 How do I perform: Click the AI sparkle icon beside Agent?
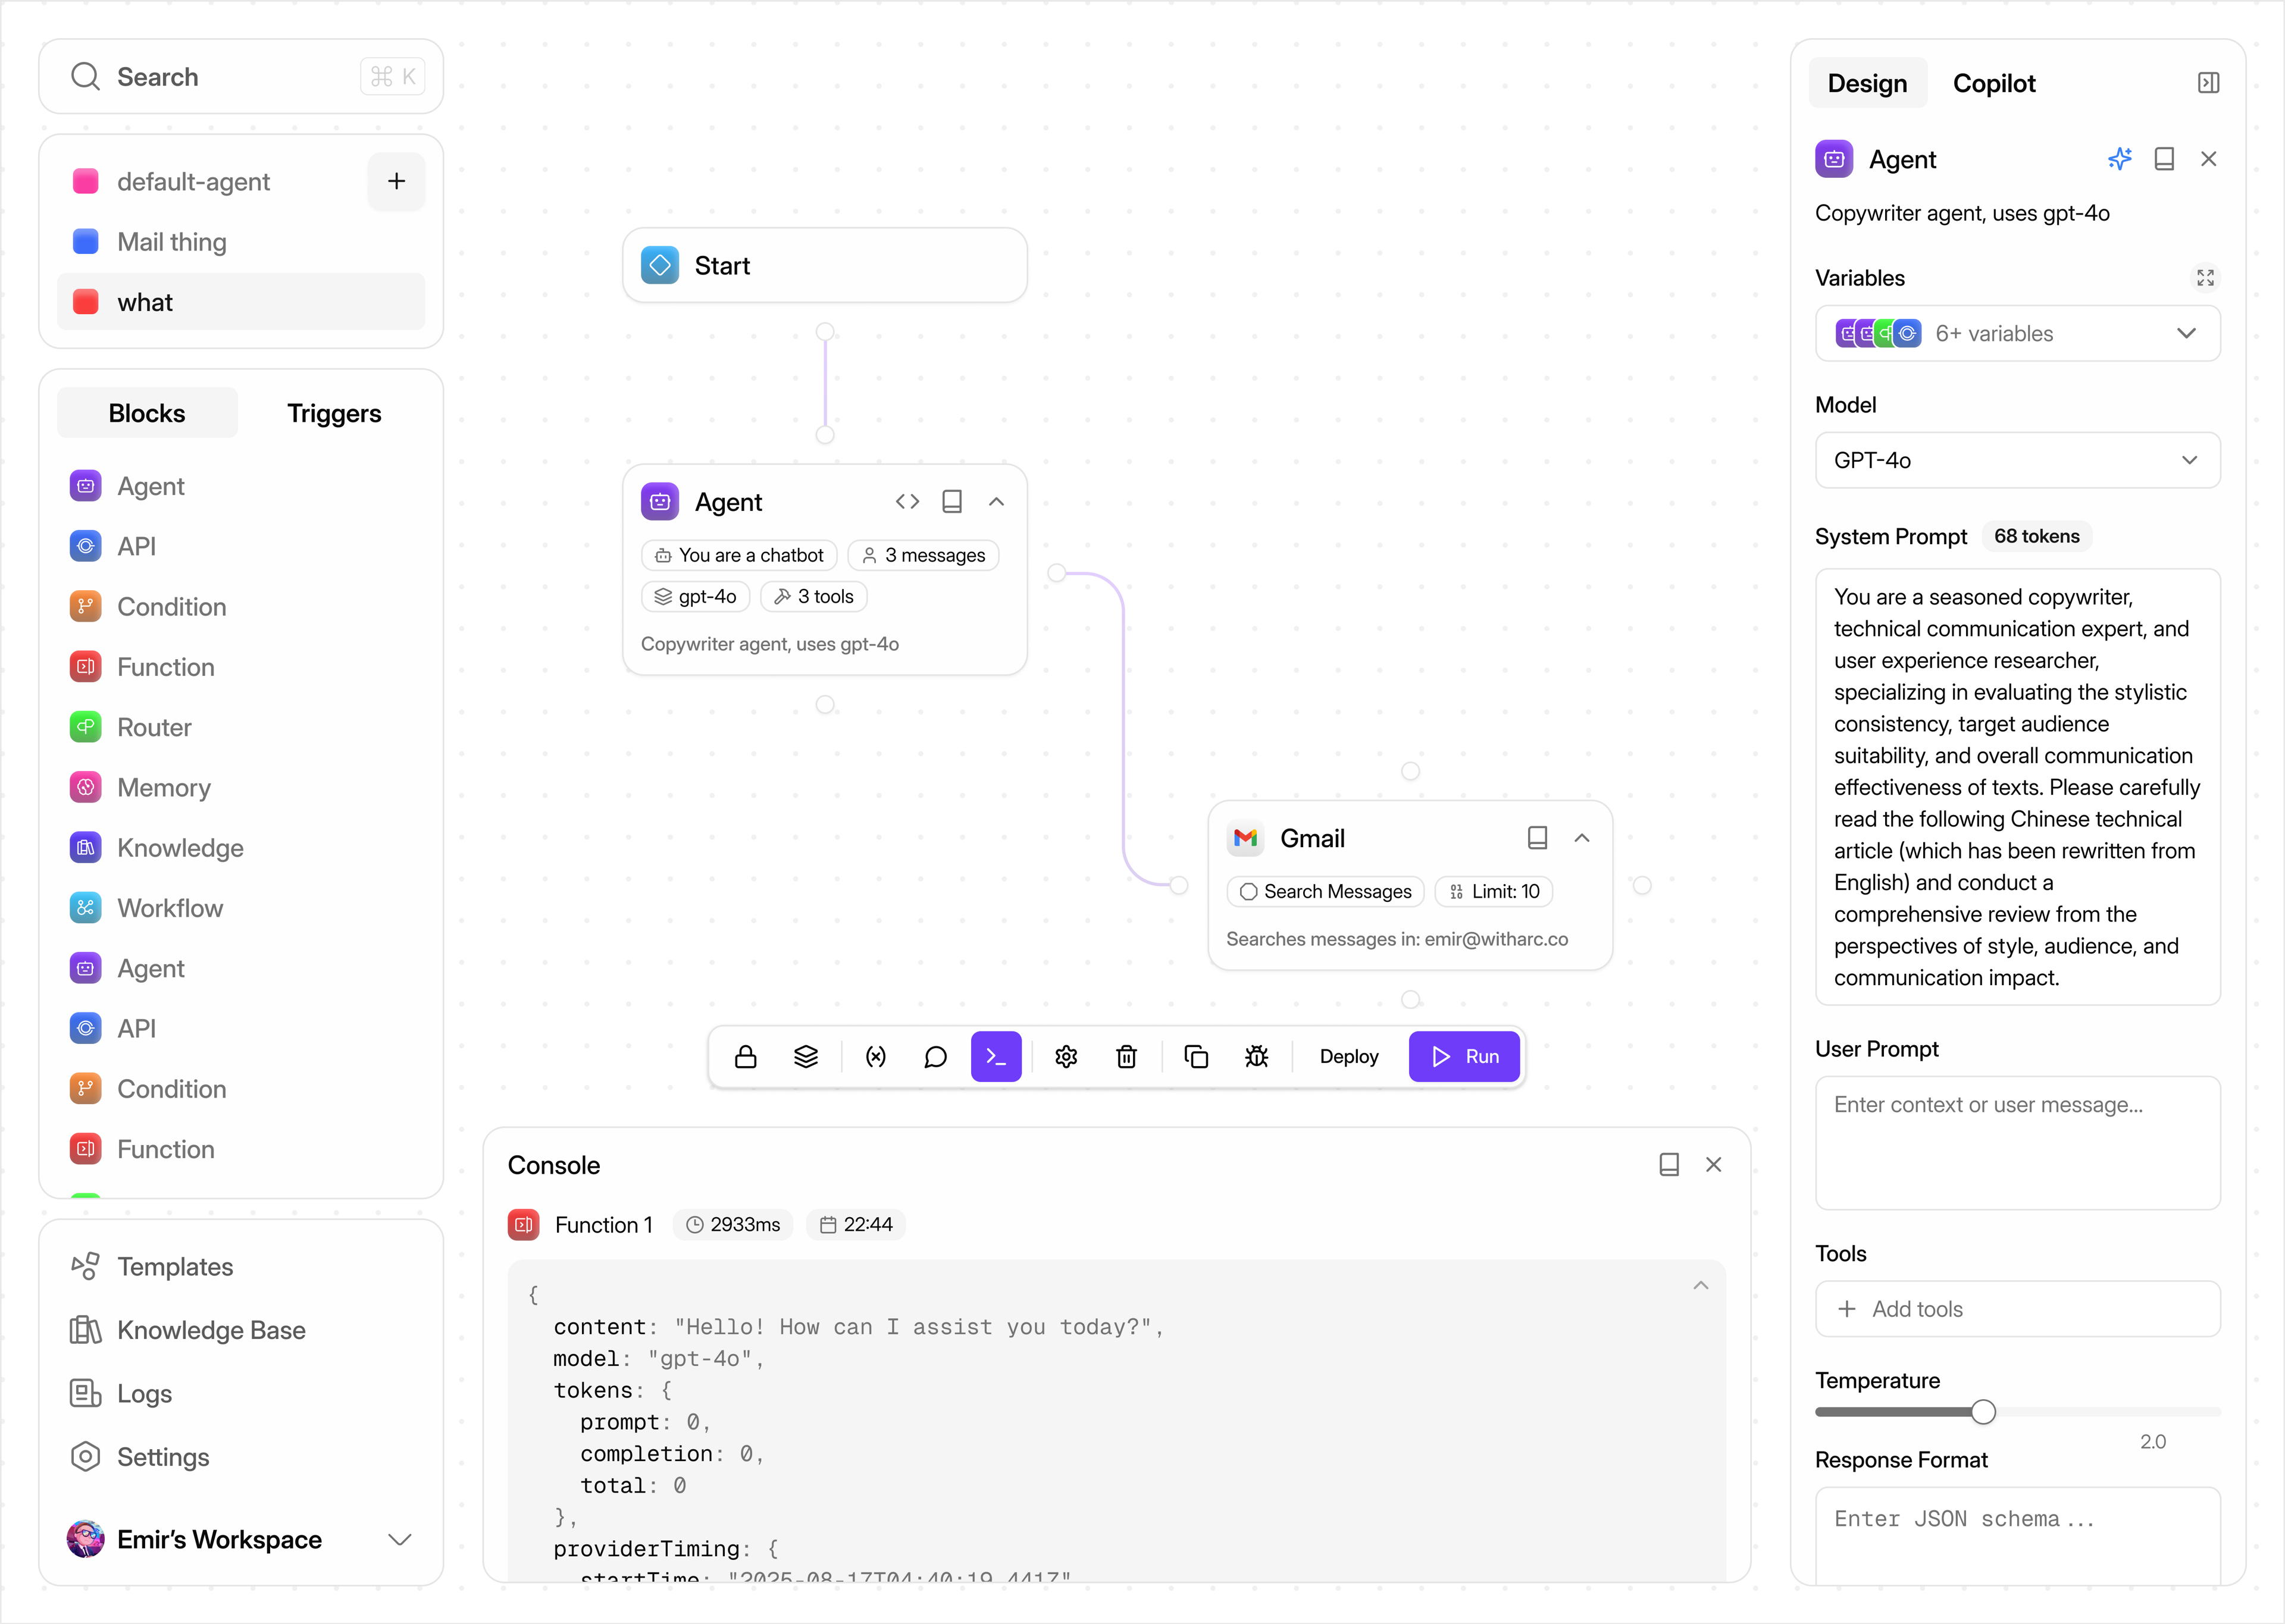coord(2119,159)
